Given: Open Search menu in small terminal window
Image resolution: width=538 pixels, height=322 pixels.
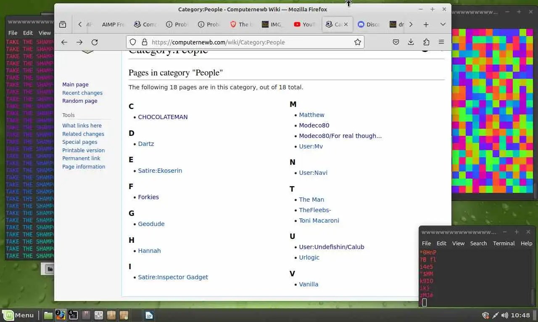Looking at the screenshot, I should pyautogui.click(x=478, y=243).
